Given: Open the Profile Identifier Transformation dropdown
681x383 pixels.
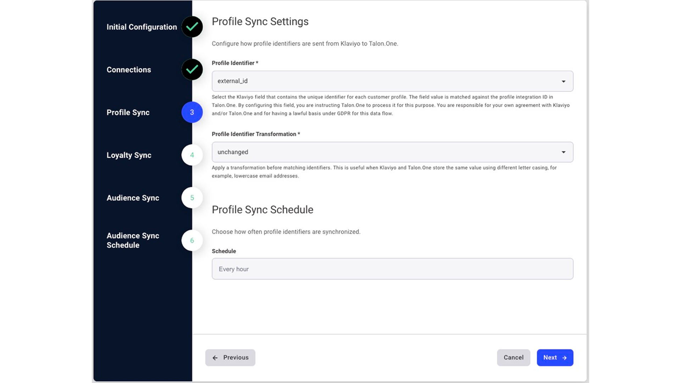Looking at the screenshot, I should 392,152.
